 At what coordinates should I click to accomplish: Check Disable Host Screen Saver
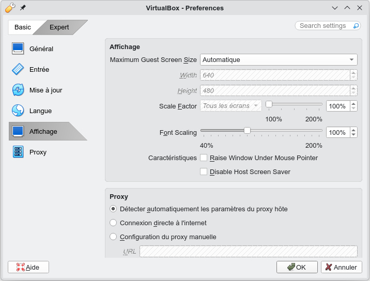pos(204,171)
